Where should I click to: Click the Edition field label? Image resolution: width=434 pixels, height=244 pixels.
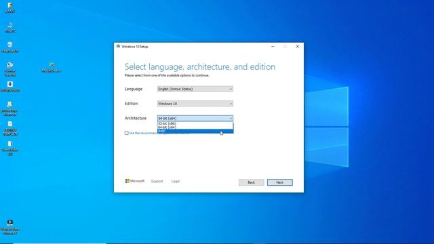pos(131,103)
